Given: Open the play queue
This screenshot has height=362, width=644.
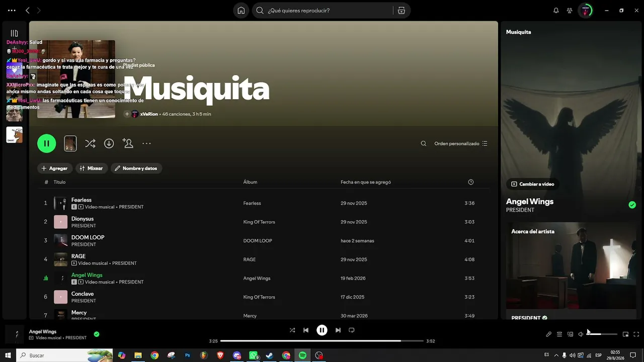Looking at the screenshot, I should pyautogui.click(x=559, y=334).
